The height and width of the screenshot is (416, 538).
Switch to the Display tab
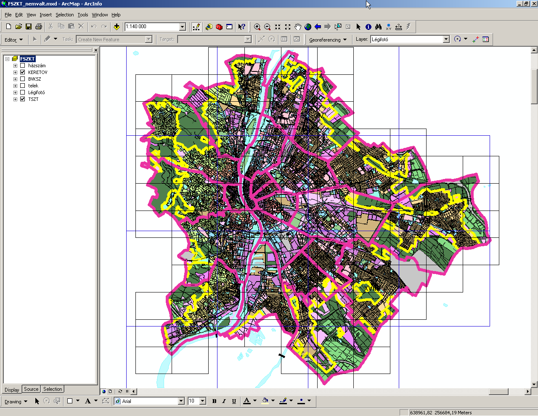coord(12,390)
